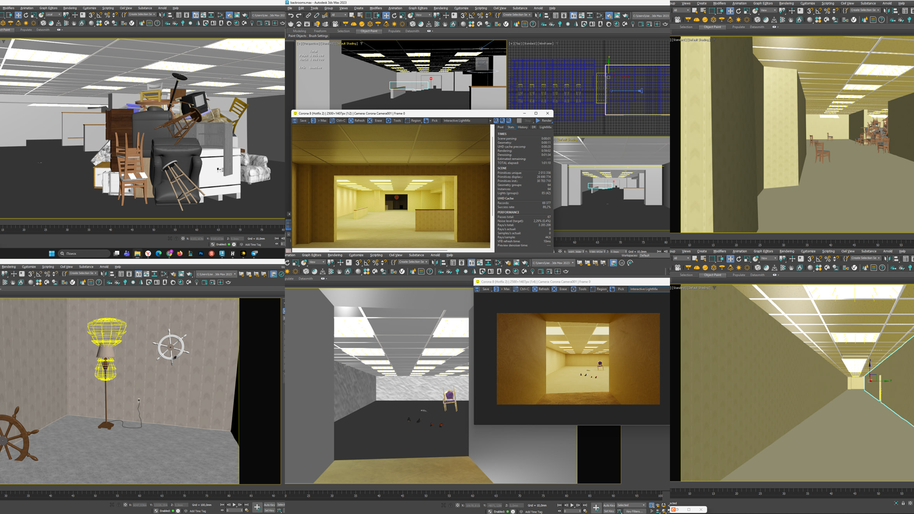Click the Mirror tool in backrooms.max window

click(x=538, y=15)
